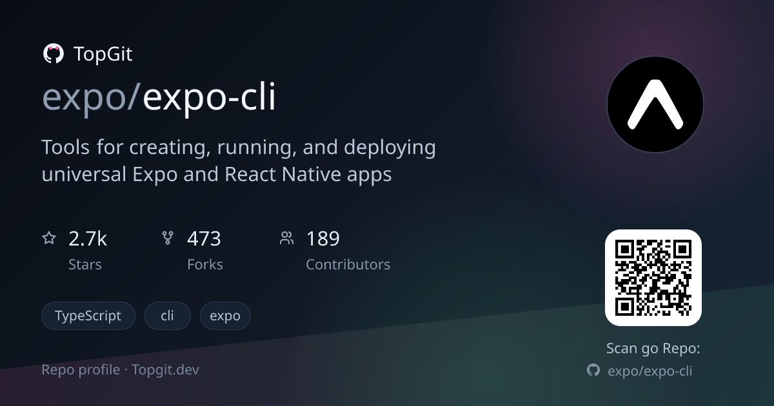Click the 2.7k stars count
The height and width of the screenshot is (406, 774).
tap(88, 239)
